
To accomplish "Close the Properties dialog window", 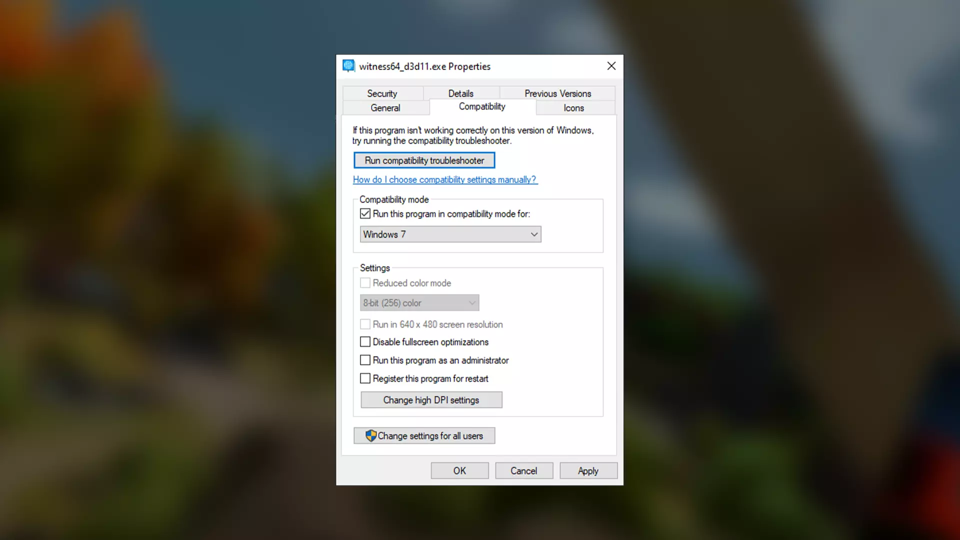I will [611, 66].
